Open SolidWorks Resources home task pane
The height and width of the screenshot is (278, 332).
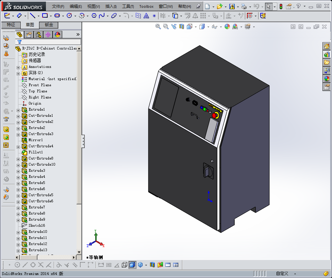click(327, 46)
